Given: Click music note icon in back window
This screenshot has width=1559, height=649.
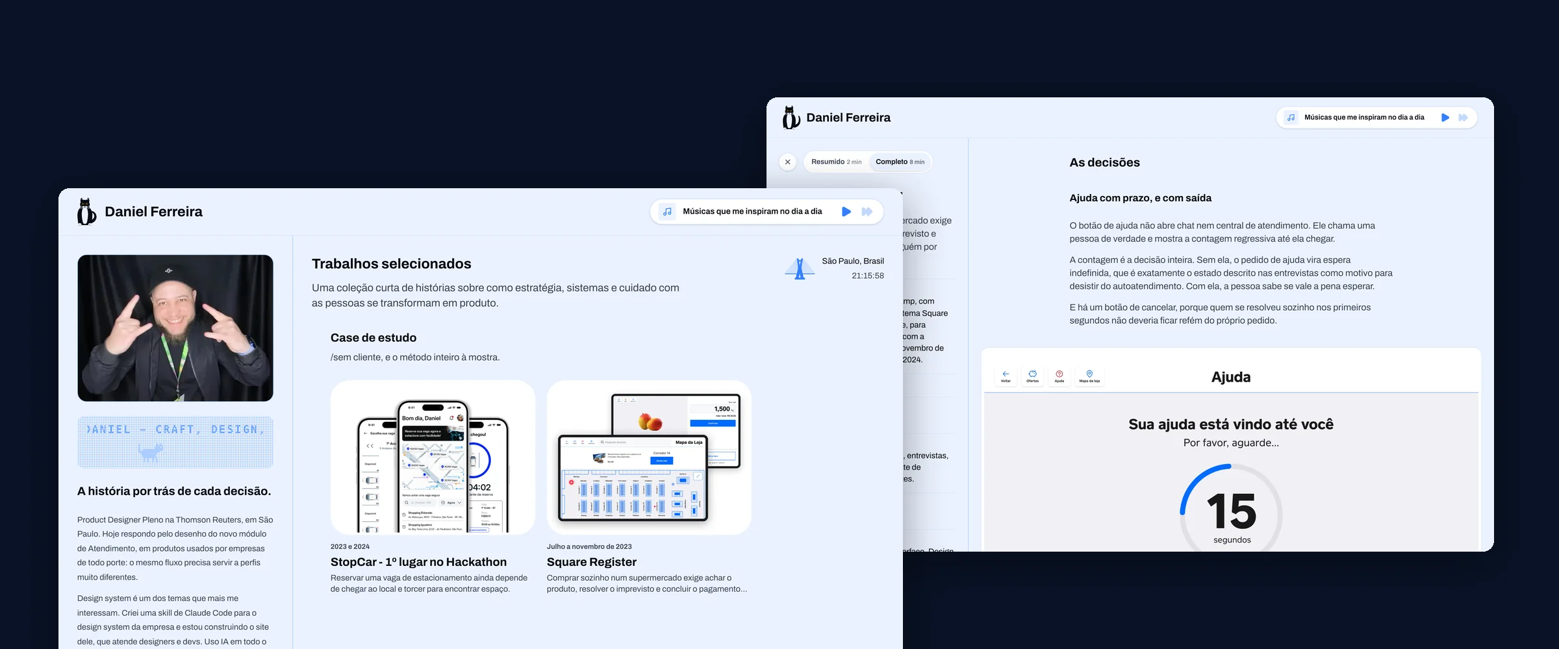Looking at the screenshot, I should point(1291,117).
